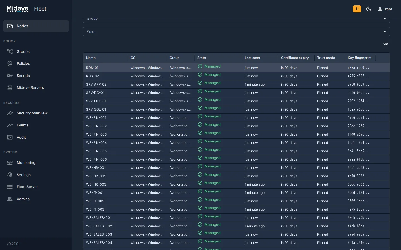
Task: Click WS-IT-003's 1 minute ago cell
Action: (x=255, y=209)
